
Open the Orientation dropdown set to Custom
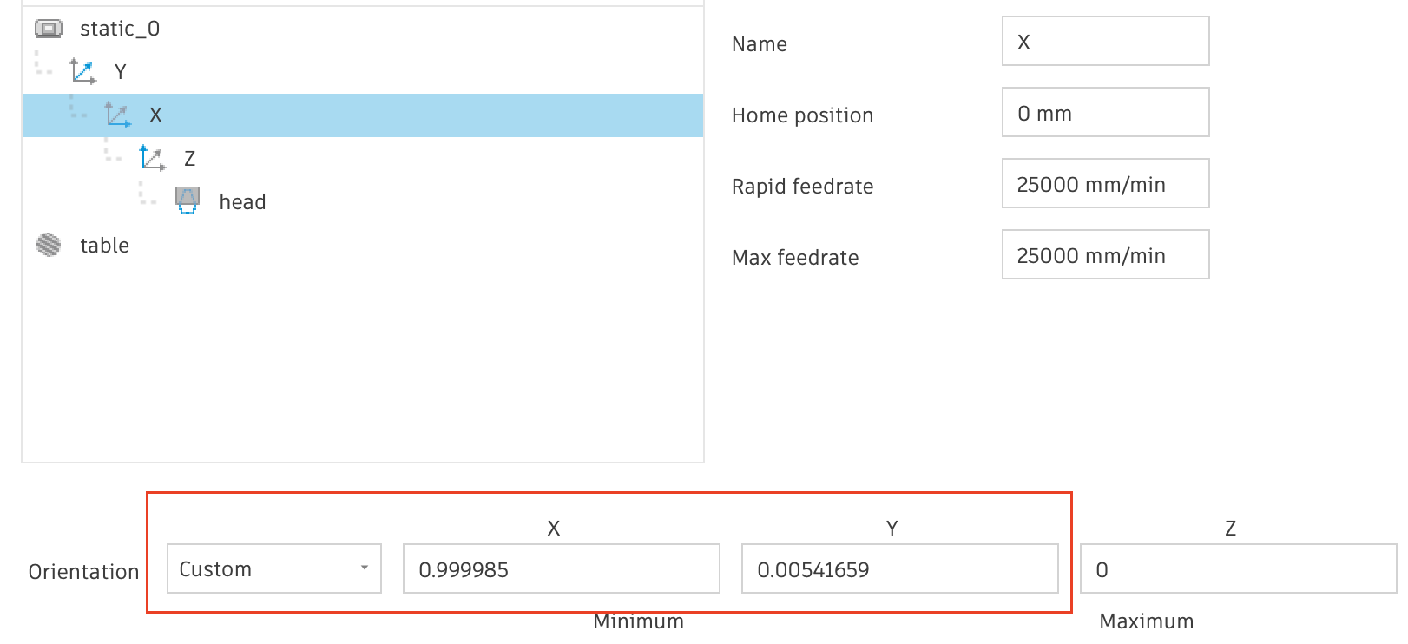pos(273,568)
